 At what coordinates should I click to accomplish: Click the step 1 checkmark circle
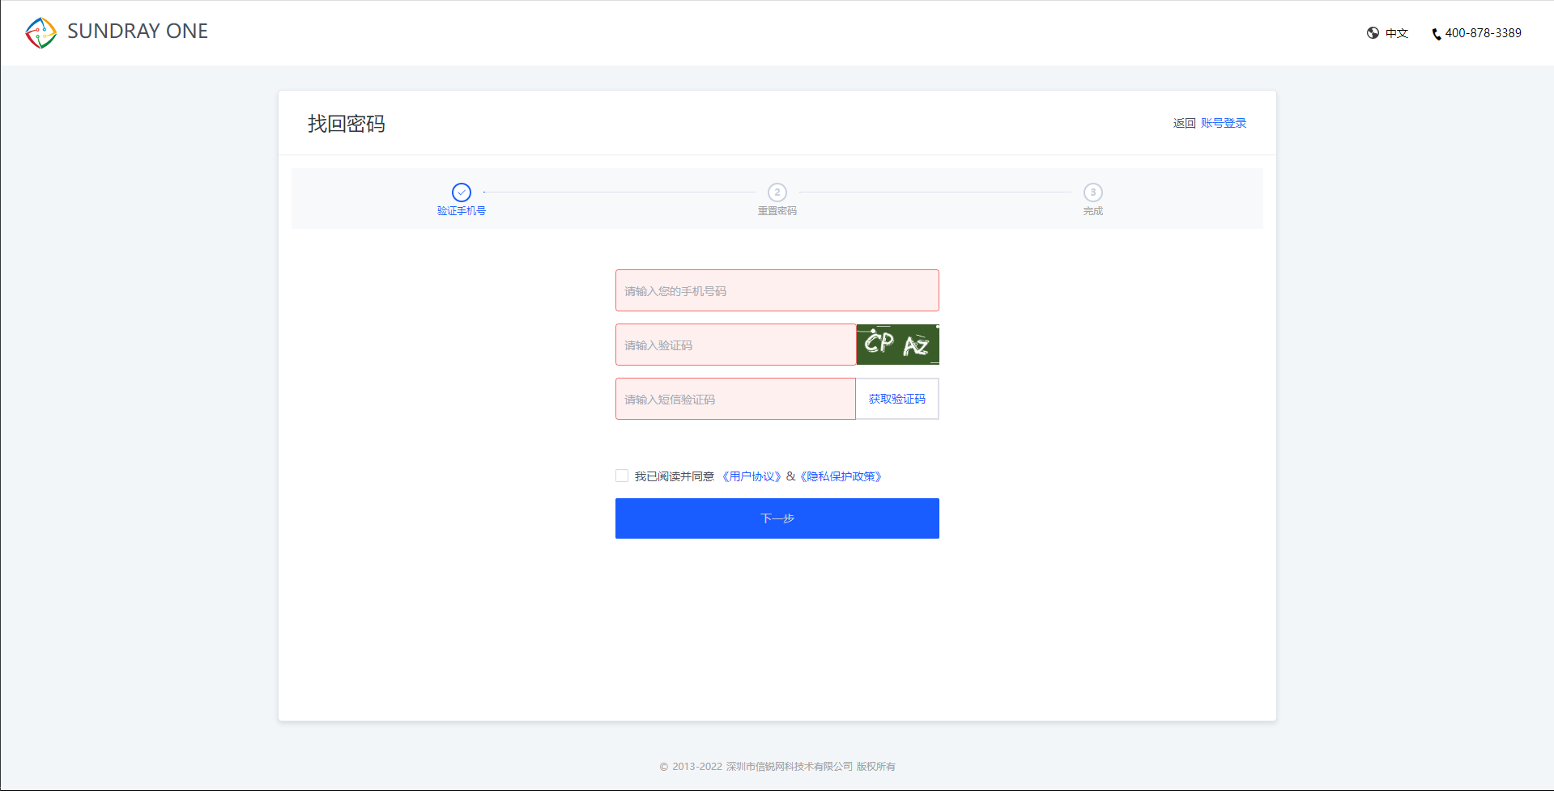tap(461, 192)
